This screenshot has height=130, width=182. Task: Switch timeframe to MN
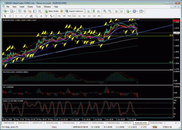pos(99,16)
